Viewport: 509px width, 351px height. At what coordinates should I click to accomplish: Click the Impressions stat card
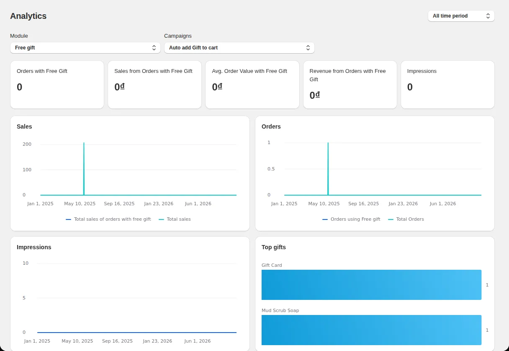[x=447, y=85]
